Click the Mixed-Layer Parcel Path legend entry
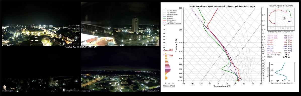301x96 pixels. point(171,22)
